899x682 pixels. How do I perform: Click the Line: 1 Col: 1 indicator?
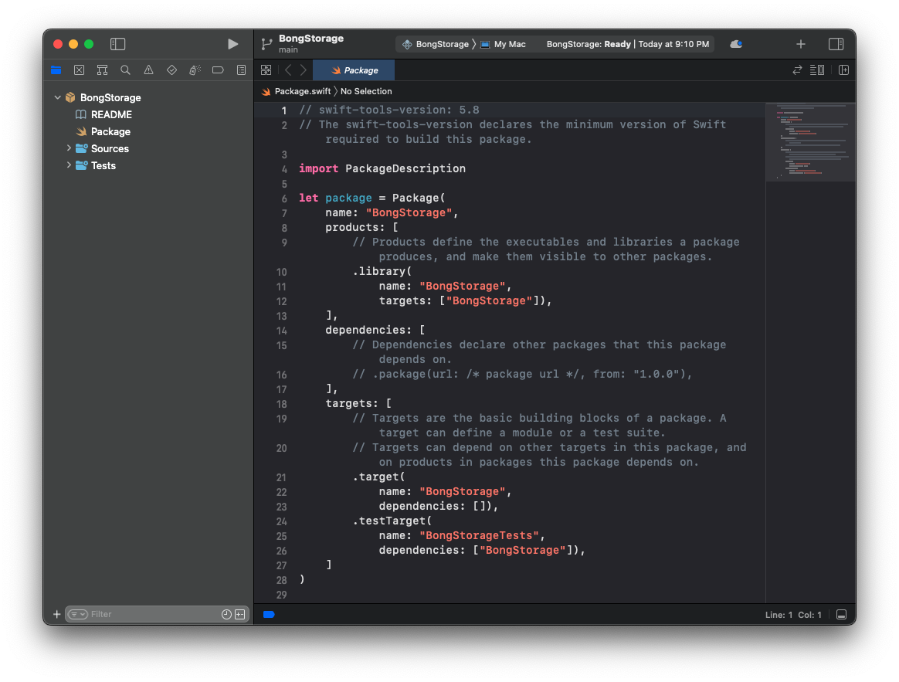(x=793, y=615)
